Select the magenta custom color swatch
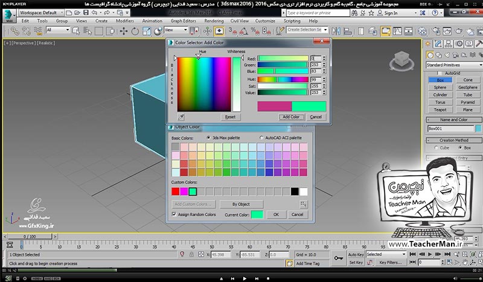The image size is (483, 282). (x=184, y=191)
